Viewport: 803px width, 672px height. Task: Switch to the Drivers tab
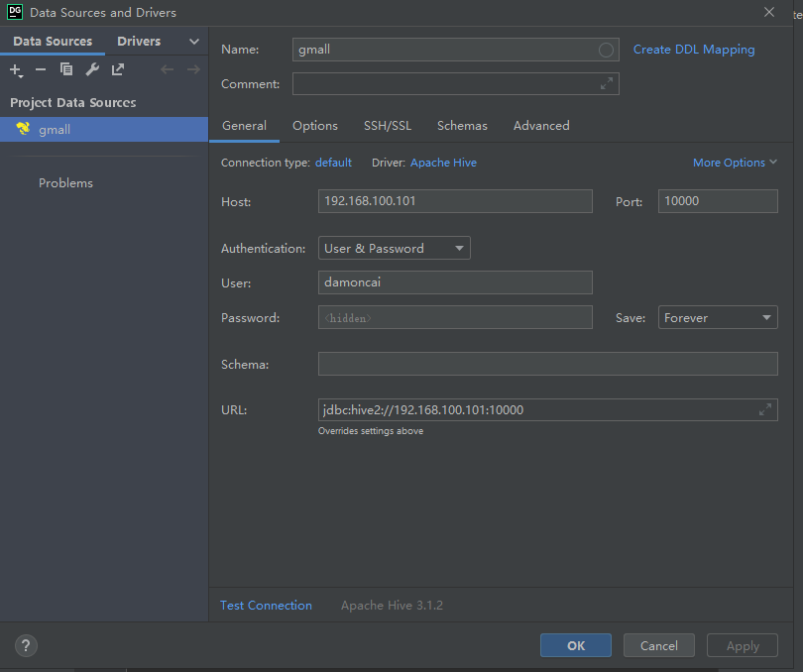[139, 41]
